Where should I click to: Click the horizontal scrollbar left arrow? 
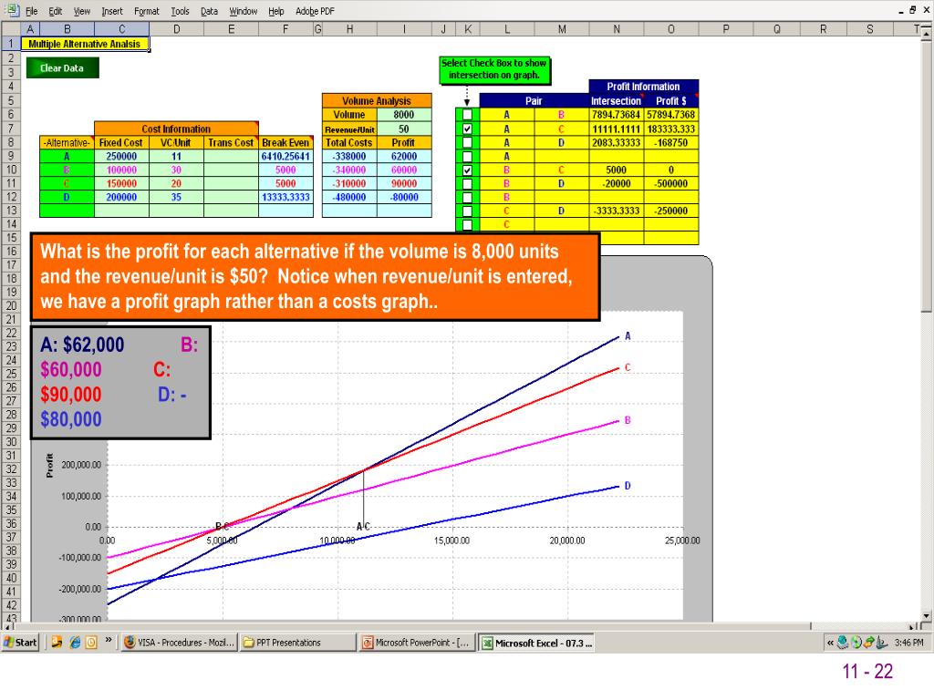click(x=8, y=626)
